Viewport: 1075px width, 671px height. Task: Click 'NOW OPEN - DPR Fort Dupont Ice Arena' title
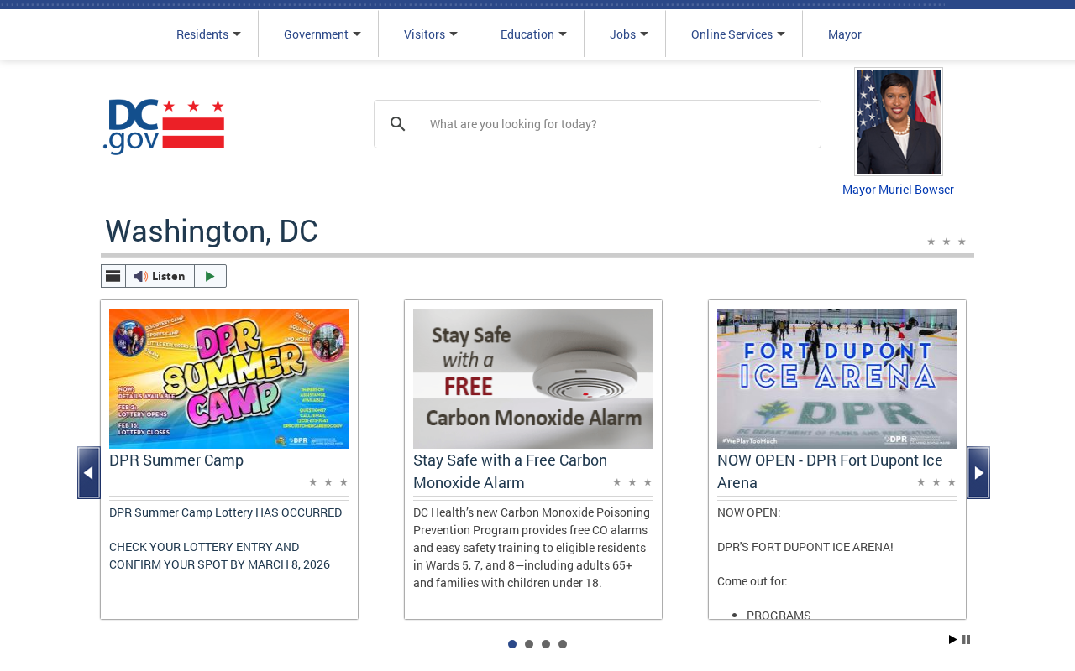[x=830, y=471]
